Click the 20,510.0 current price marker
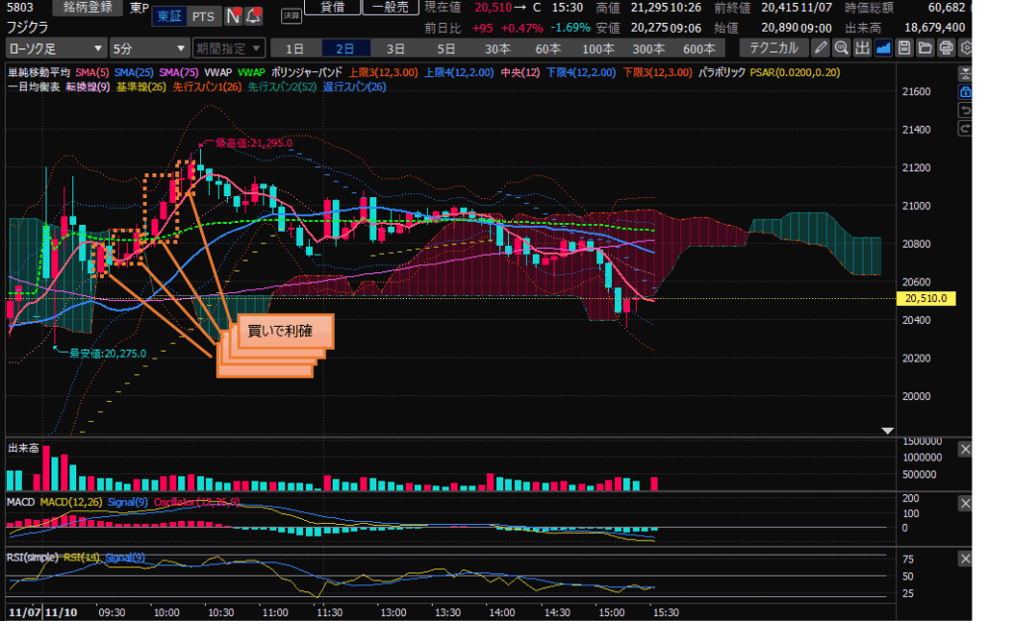Image resolution: width=1014 pixels, height=621 pixels. point(923,298)
